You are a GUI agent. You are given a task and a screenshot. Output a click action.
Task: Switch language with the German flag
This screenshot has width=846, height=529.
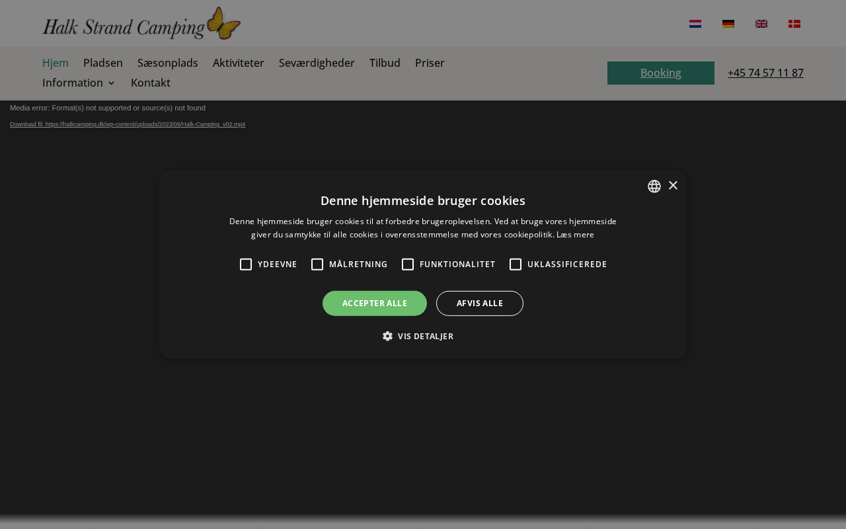728,24
